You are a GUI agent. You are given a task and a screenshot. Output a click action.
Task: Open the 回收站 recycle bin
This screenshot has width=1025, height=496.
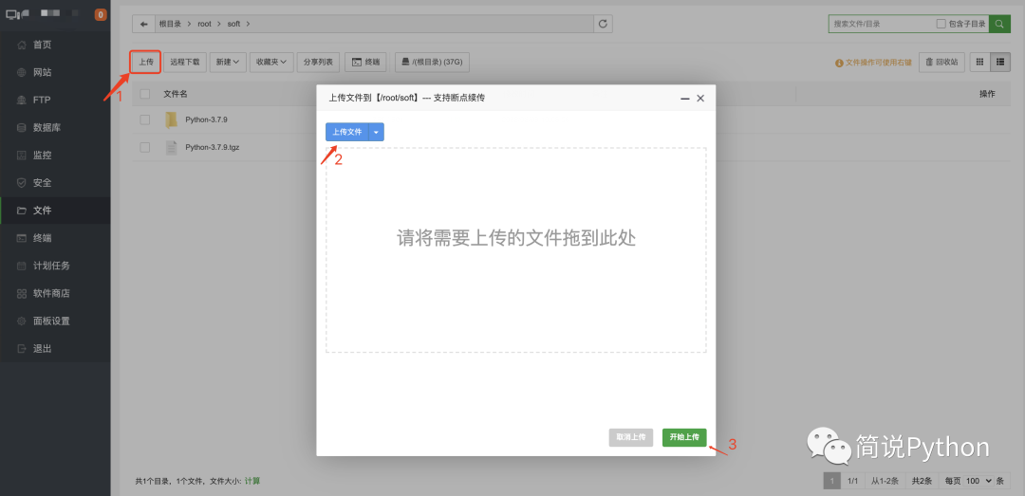942,62
